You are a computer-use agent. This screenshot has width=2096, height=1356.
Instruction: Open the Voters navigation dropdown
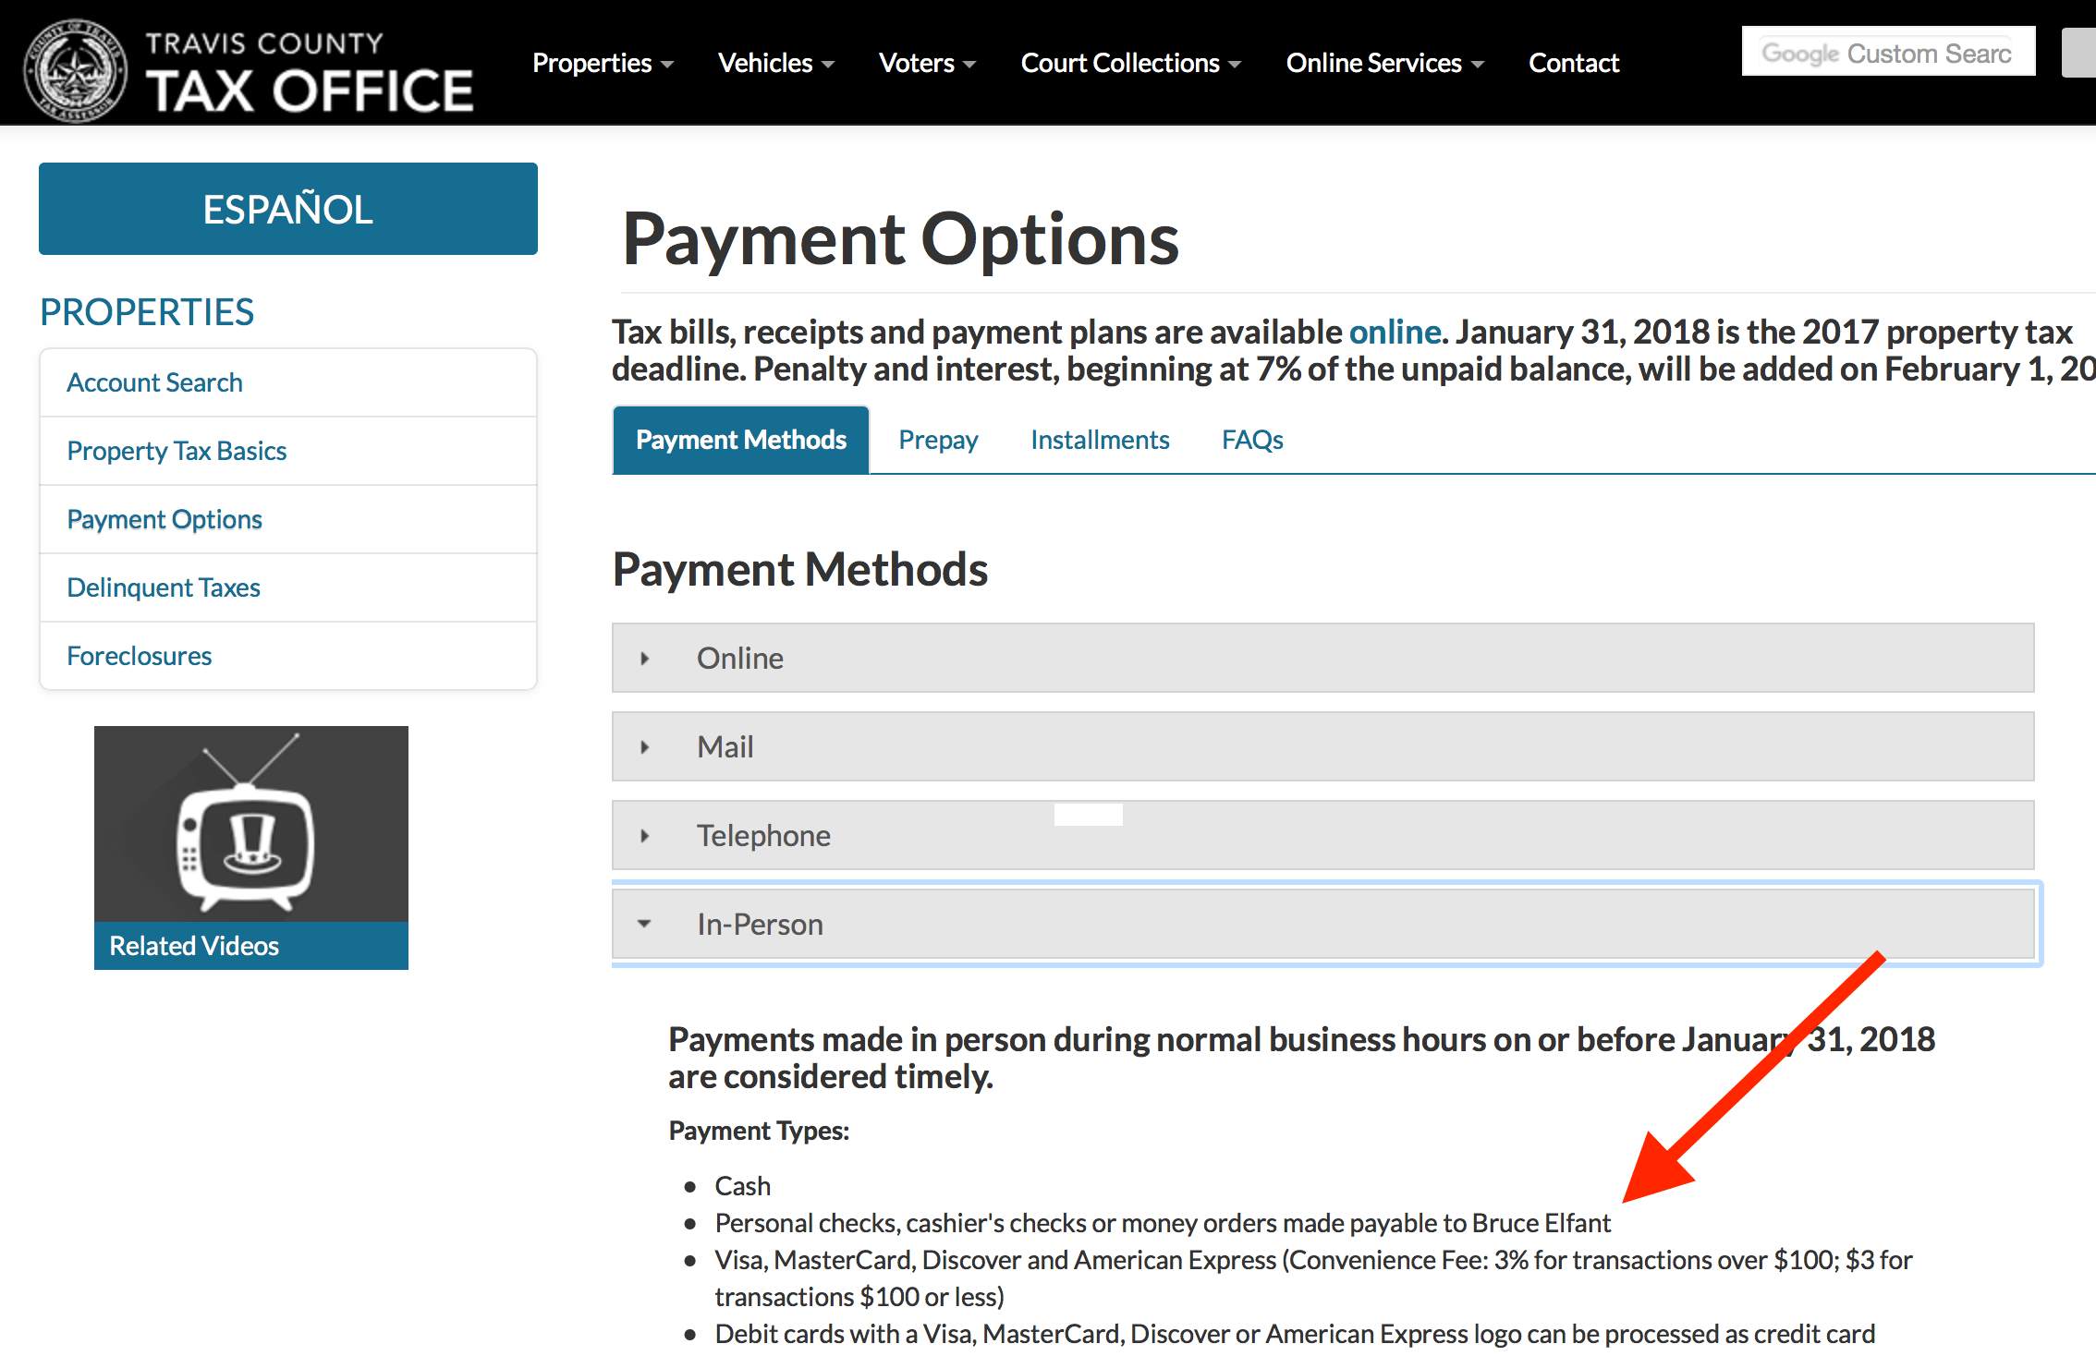pos(926,63)
